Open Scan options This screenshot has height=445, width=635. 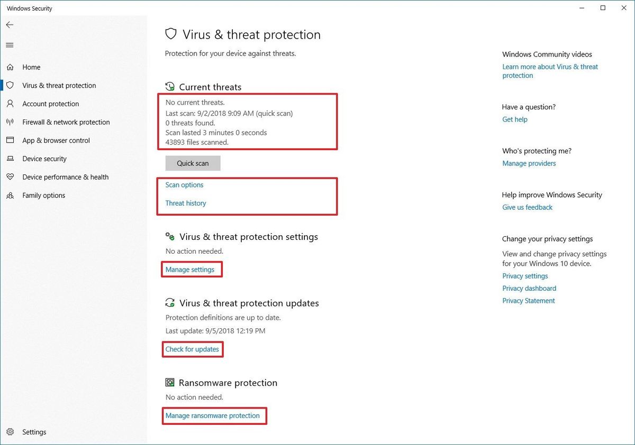[184, 185]
